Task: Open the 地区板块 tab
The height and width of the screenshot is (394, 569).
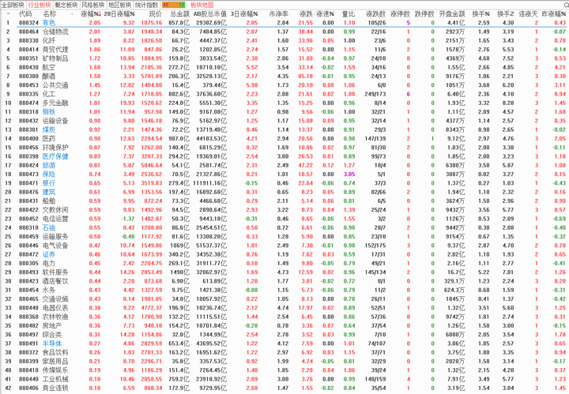Action: tap(120, 5)
